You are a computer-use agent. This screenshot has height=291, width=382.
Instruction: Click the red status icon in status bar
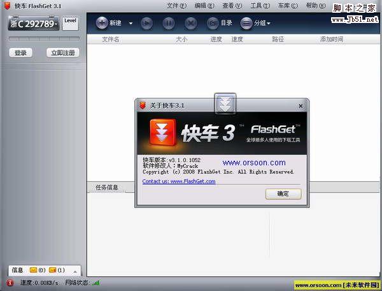(10, 283)
